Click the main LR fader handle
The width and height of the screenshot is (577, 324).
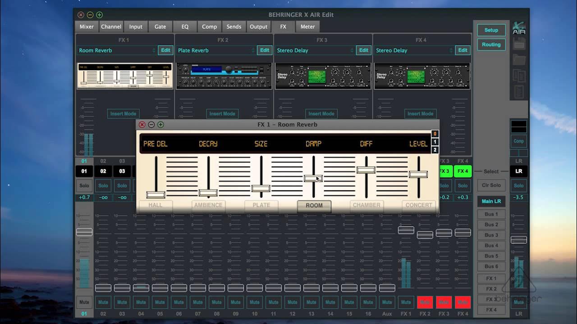click(x=519, y=240)
